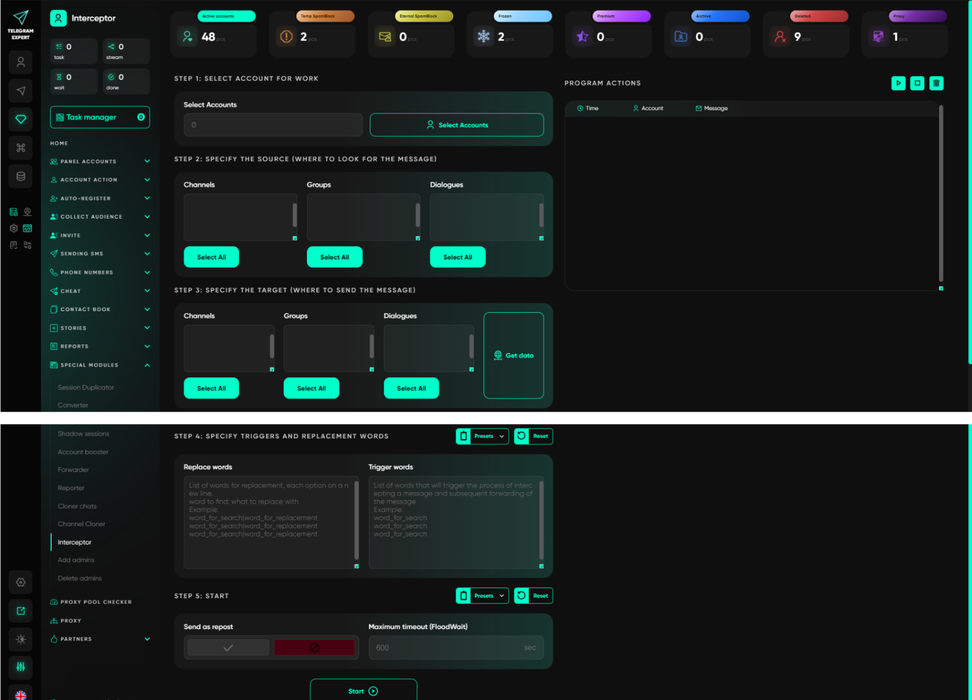Open the Step 5 Presets dropdown
This screenshot has width=972, height=700.
click(x=482, y=596)
